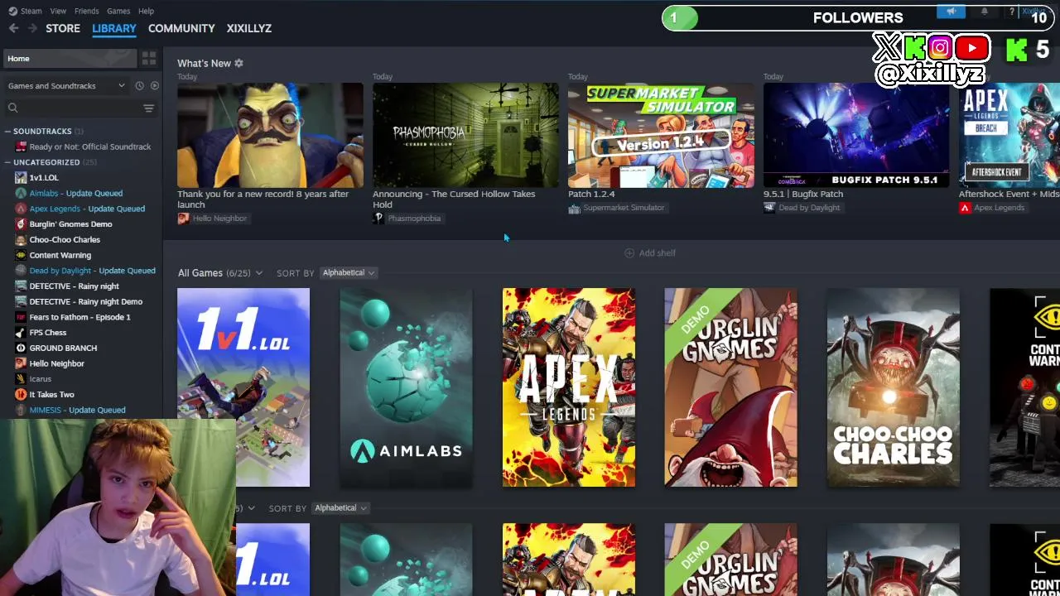Open the Help menu
The width and height of the screenshot is (1060, 596).
point(146,11)
